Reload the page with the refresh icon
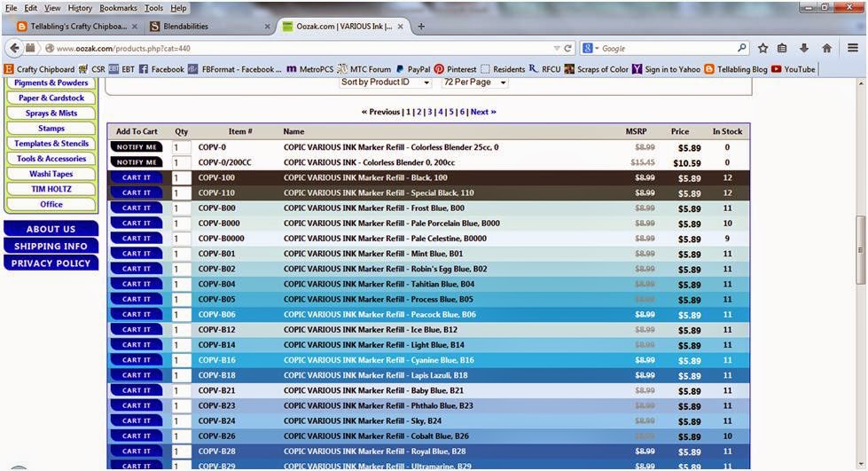Viewport: 868px width, 471px height. pyautogui.click(x=567, y=48)
